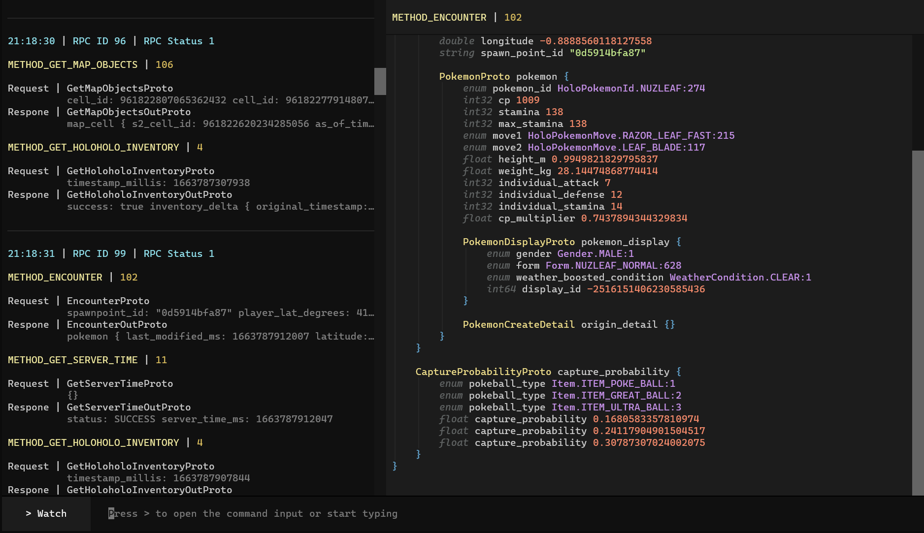Click WeatherCondition.CLEAR:1 value
Screen dimensions: 924x533
[x=741, y=277]
